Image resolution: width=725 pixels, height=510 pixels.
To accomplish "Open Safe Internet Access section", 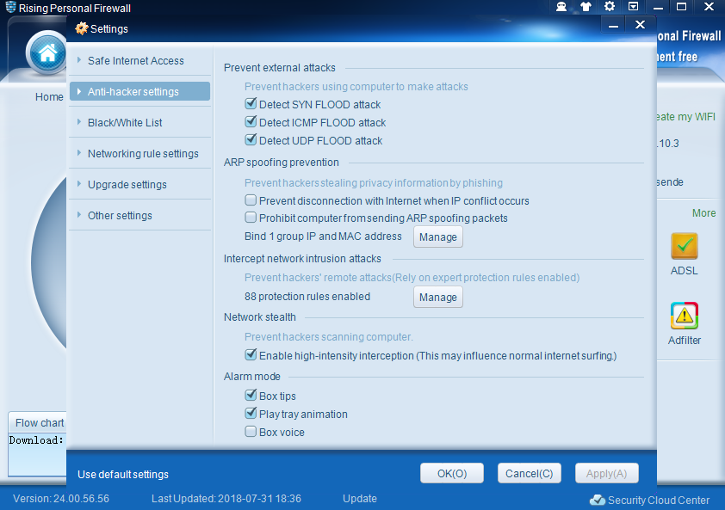I will 139,60.
